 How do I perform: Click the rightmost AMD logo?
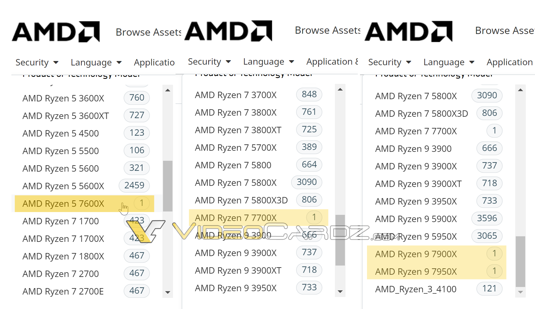point(408,31)
